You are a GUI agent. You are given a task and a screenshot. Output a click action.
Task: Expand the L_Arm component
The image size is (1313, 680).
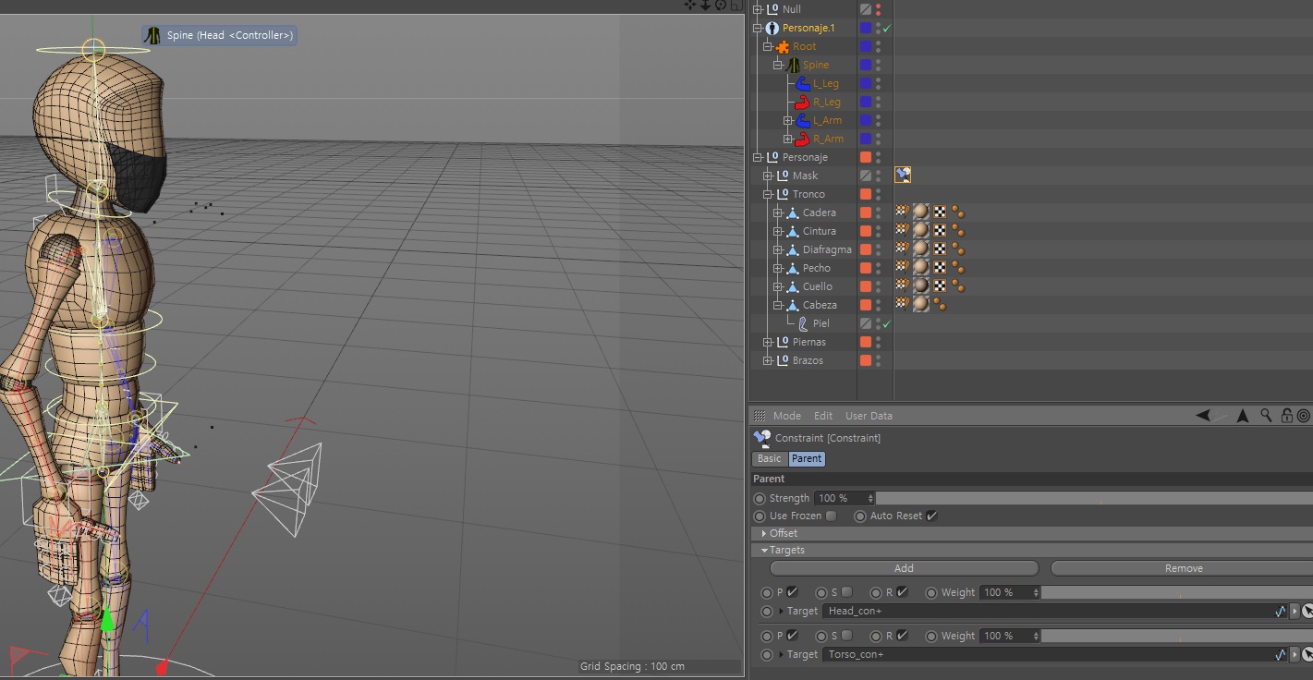pos(788,120)
